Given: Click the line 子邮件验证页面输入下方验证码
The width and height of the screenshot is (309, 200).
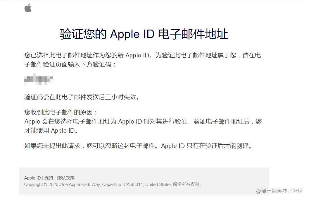Looking at the screenshot, I should (x=70, y=64).
